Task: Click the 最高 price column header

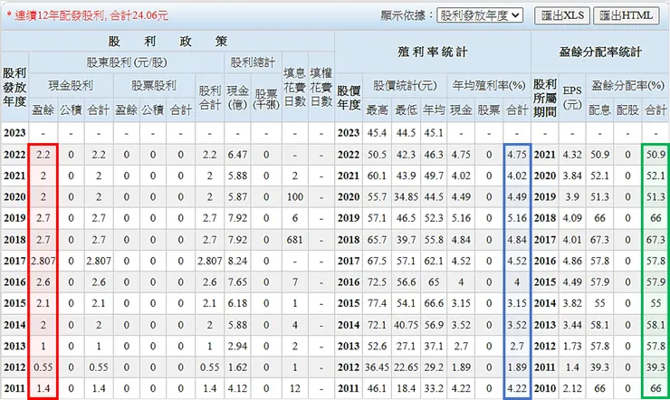Action: coord(377,110)
